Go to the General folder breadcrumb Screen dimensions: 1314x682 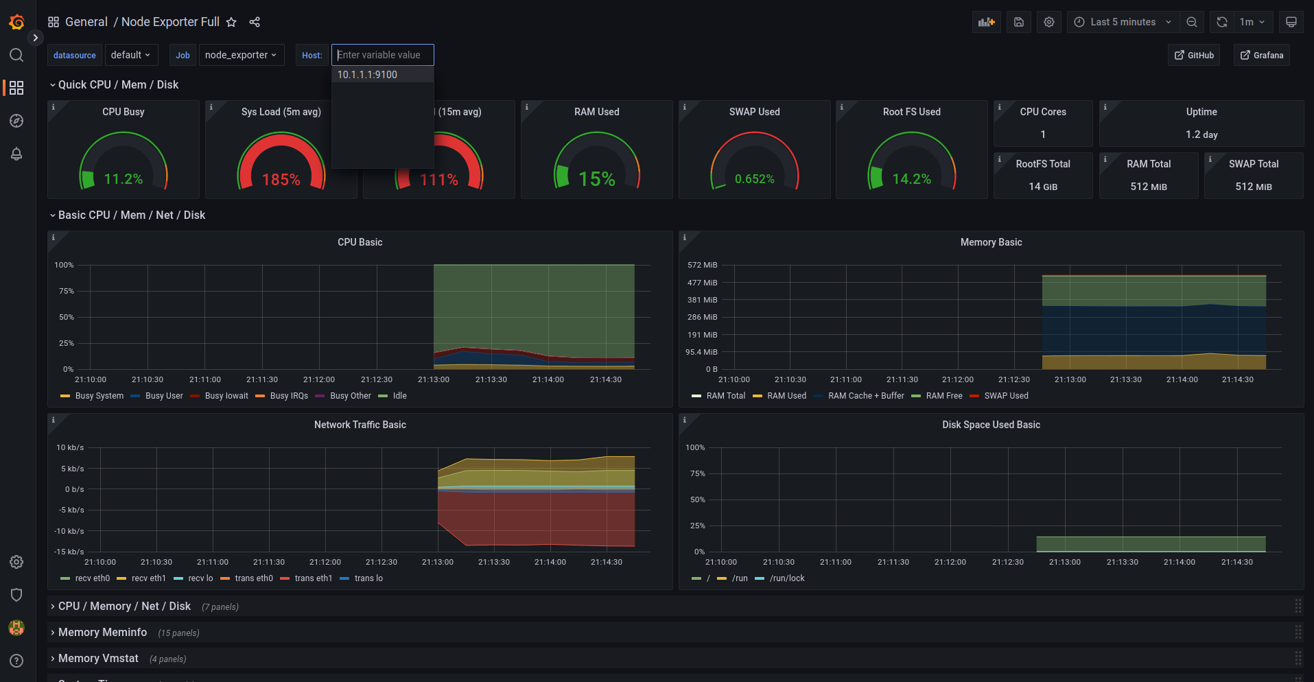tap(86, 22)
